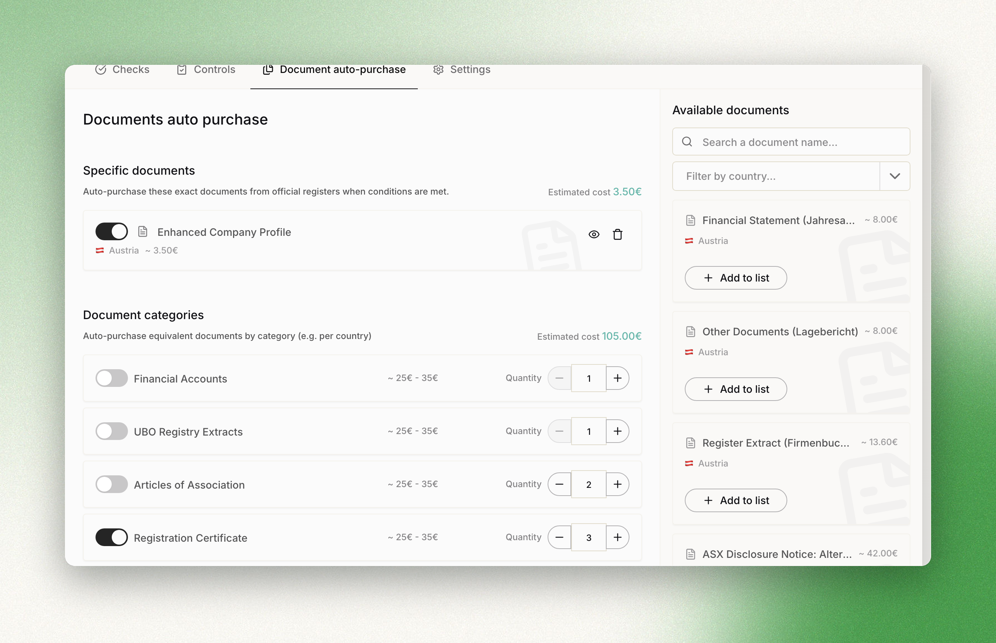The width and height of the screenshot is (996, 643).
Task: Decrease the Articles of Association quantity
Action: (x=559, y=484)
